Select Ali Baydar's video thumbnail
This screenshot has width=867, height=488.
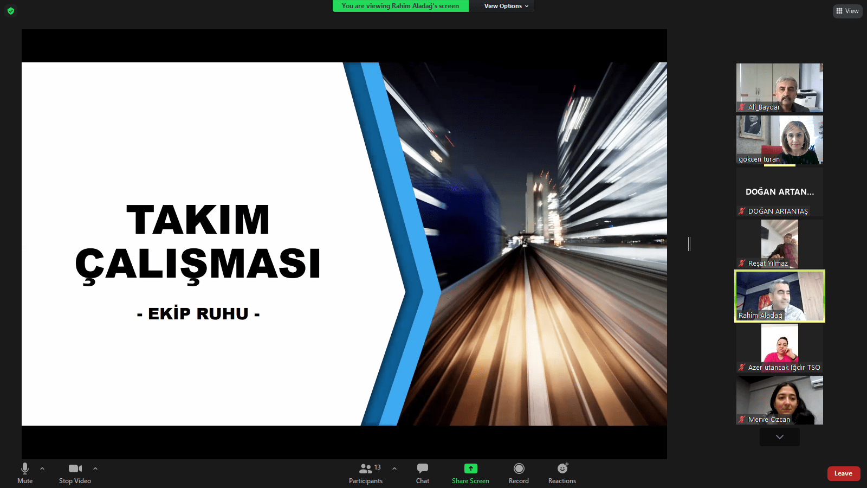coord(779,88)
